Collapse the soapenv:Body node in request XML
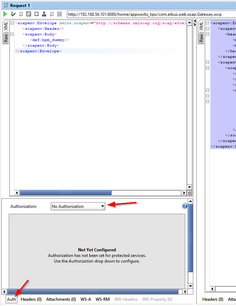 (12, 34)
